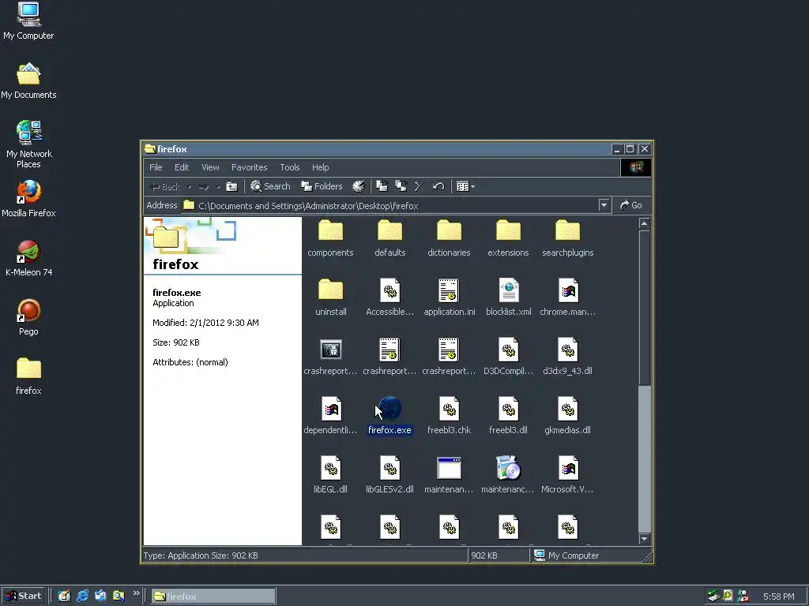Click the Go button
This screenshot has height=606, width=809.
(x=631, y=205)
